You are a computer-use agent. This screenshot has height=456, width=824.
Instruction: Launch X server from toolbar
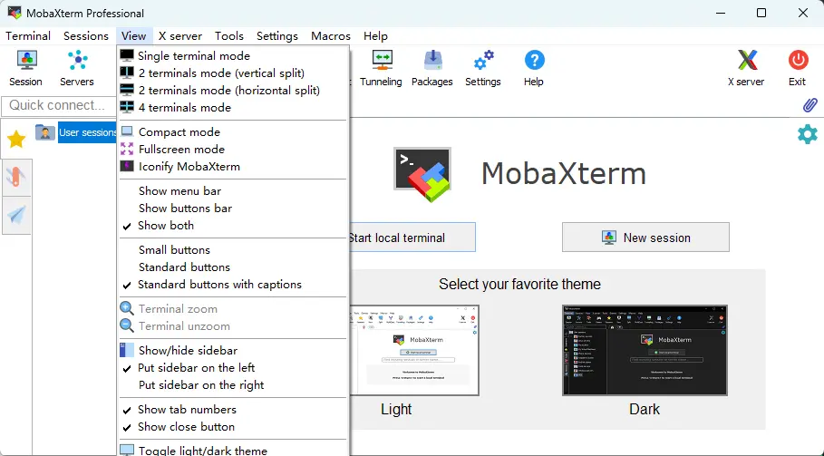pos(746,68)
